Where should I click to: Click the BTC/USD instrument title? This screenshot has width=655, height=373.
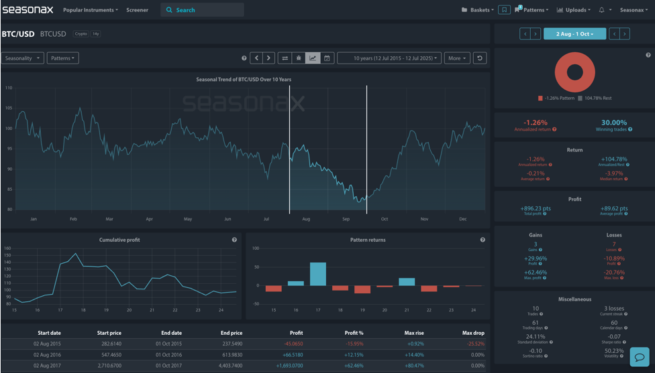pyautogui.click(x=18, y=33)
